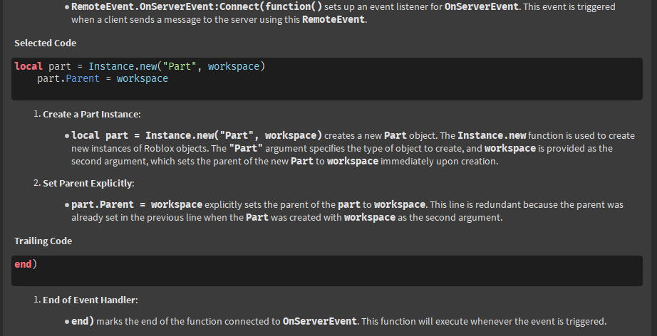The height and width of the screenshot is (336, 657).
Task: Click bold RemoteEvent.OnServerEvent:Connect(function() text
Action: (x=197, y=6)
